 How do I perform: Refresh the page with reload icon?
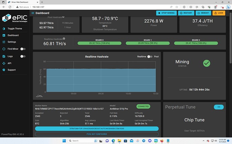(10, 7)
